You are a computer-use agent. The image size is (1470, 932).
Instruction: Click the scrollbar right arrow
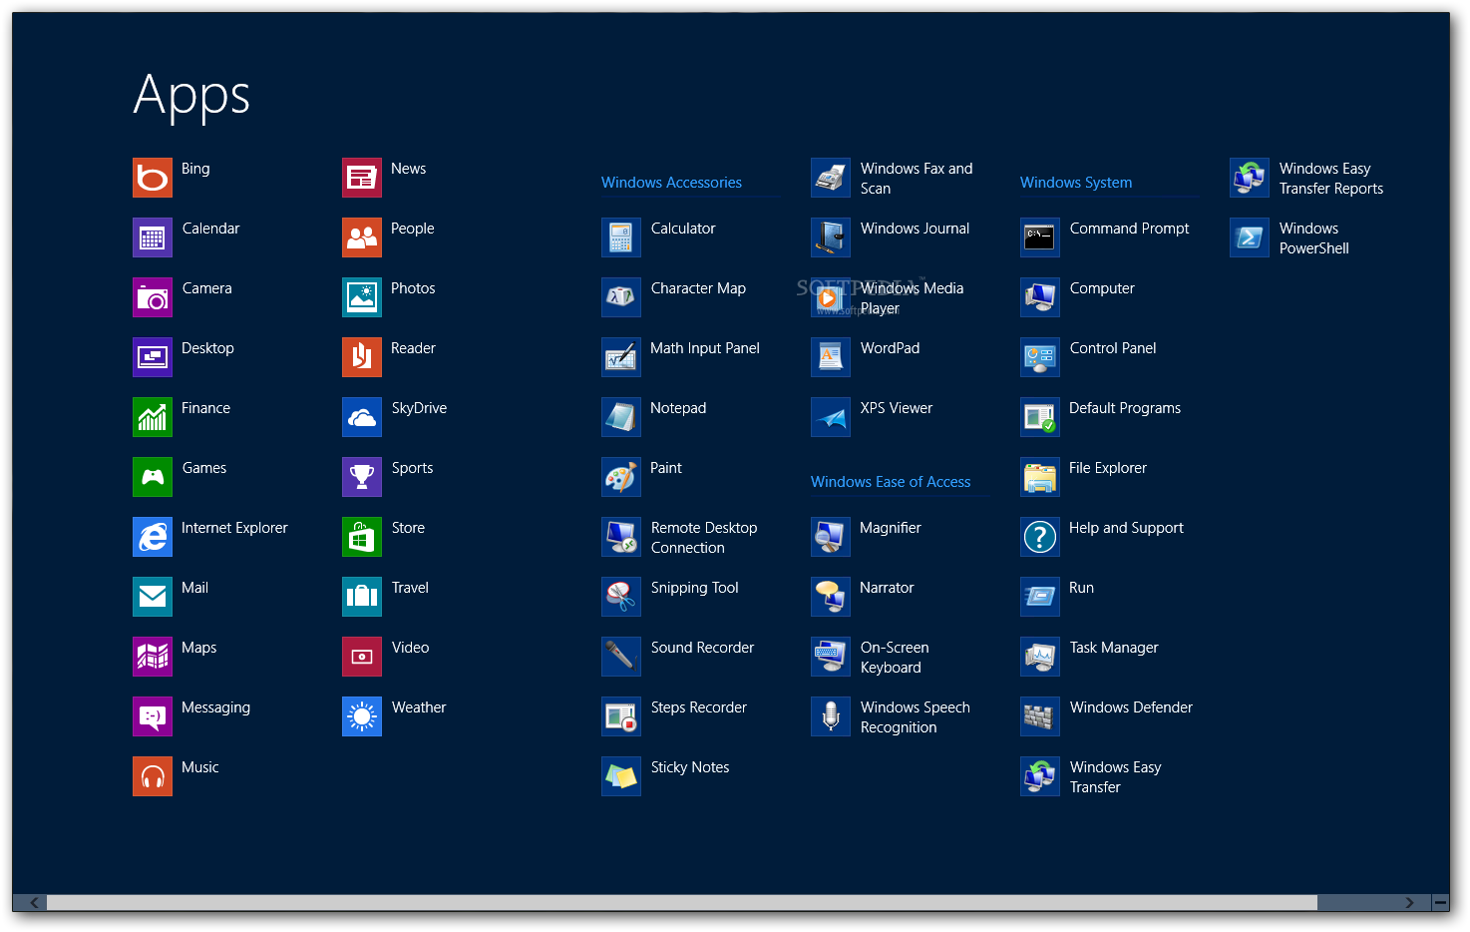[1409, 903]
